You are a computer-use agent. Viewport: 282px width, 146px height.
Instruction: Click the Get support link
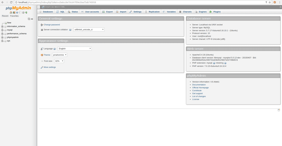197,94
